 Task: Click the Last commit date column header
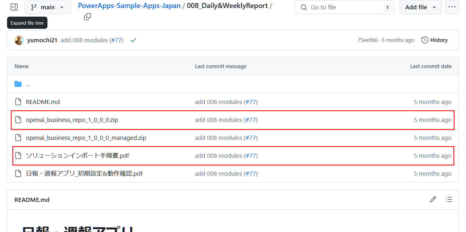point(431,66)
